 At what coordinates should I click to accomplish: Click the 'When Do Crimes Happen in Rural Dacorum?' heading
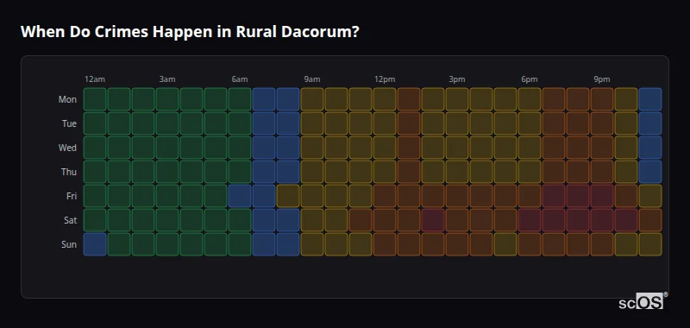pos(190,32)
